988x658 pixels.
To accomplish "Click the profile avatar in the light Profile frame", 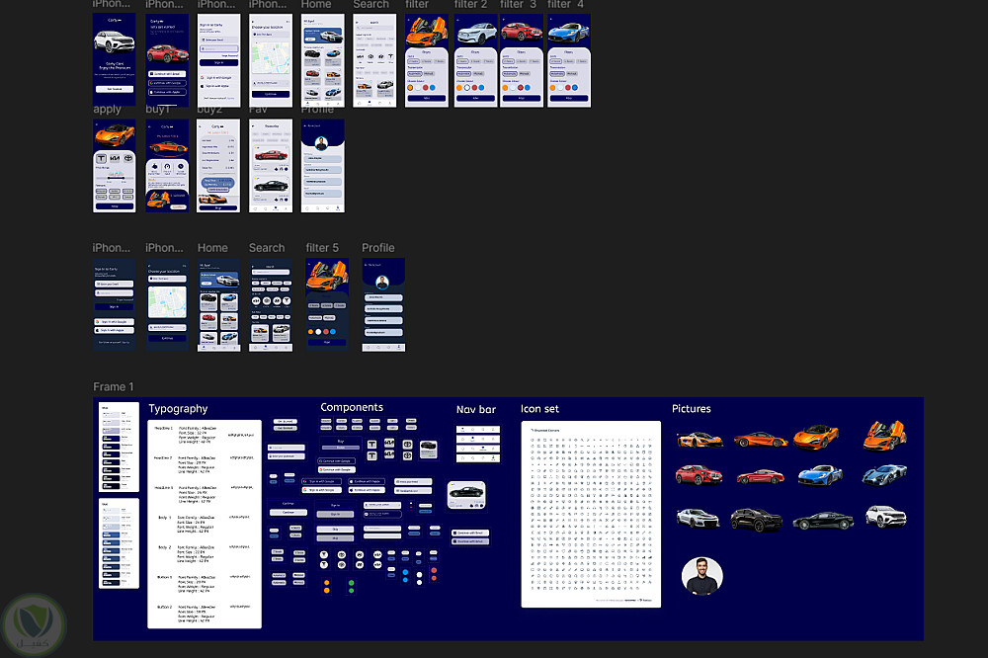I will coord(321,143).
